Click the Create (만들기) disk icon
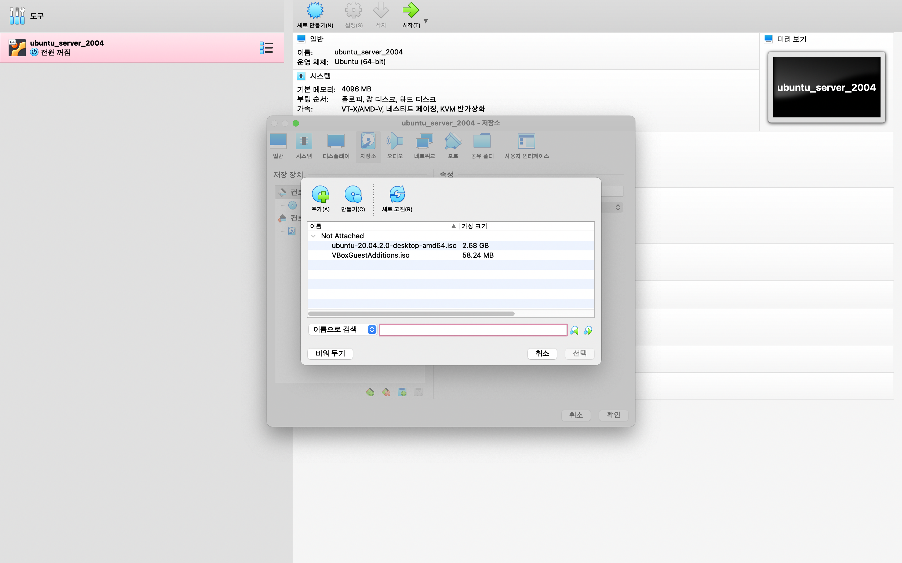This screenshot has width=902, height=563. [x=352, y=194]
